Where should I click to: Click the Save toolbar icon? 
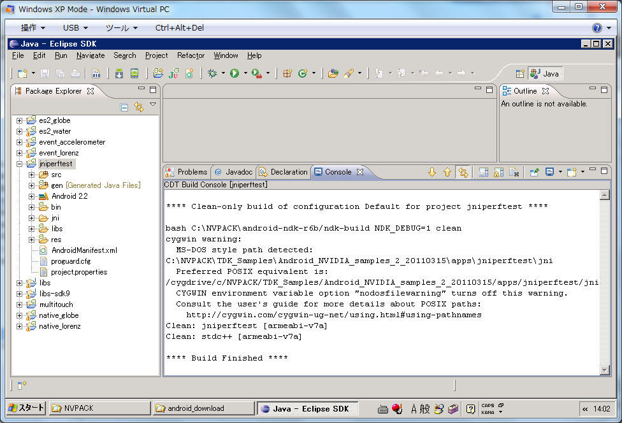point(45,73)
